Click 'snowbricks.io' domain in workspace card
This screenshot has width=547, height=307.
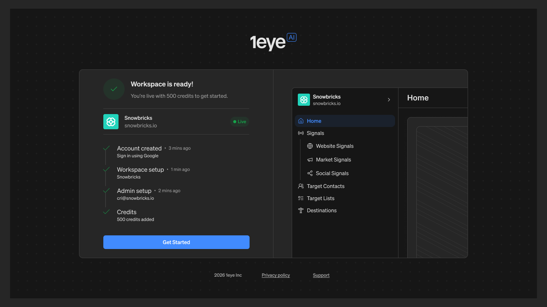pos(141,125)
